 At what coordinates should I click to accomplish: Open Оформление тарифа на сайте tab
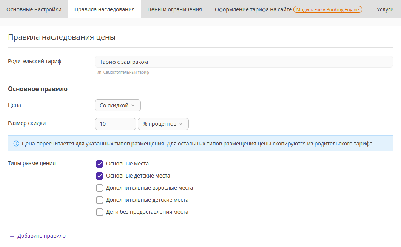pos(253,9)
